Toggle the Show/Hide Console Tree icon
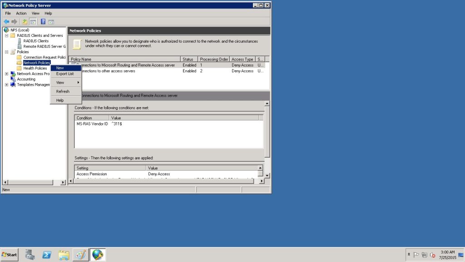Image resolution: width=465 pixels, height=262 pixels. pos(33,21)
